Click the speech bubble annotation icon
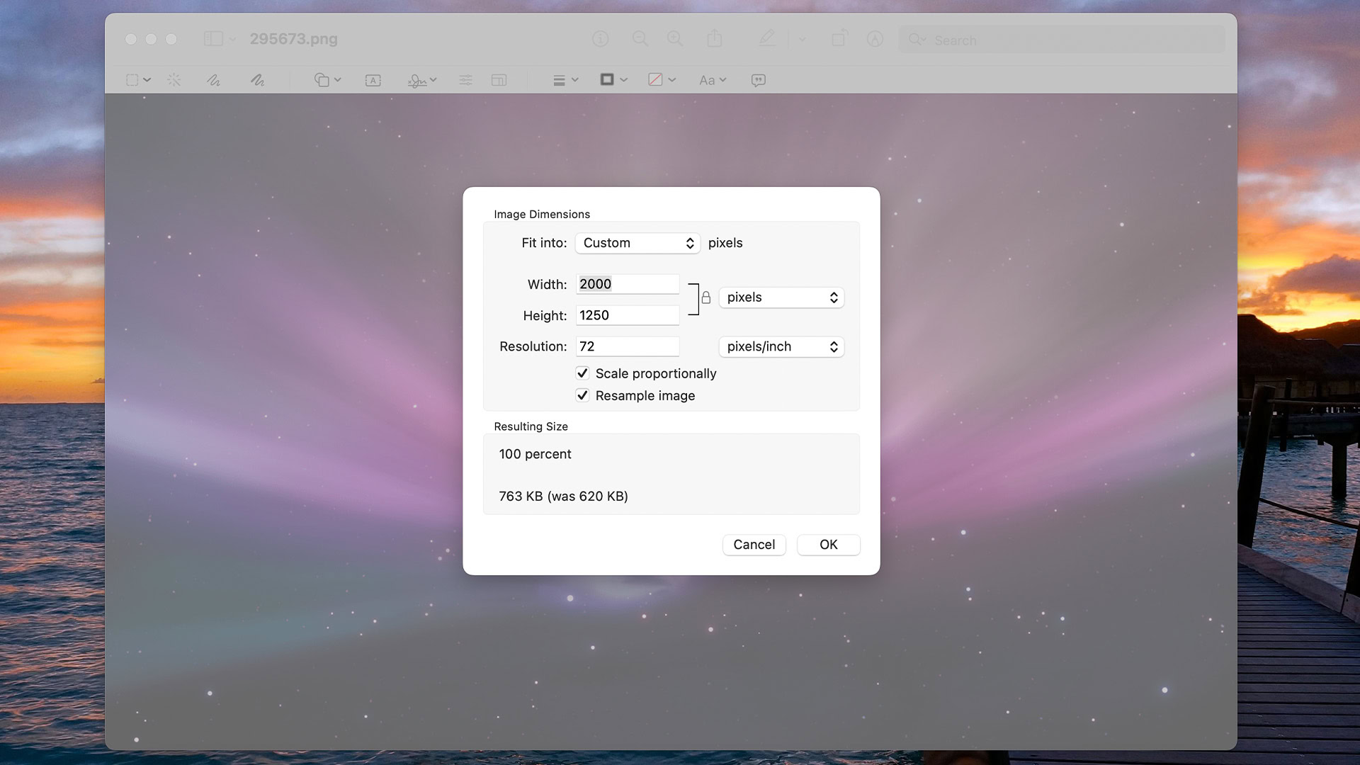1360x765 pixels. click(x=758, y=80)
